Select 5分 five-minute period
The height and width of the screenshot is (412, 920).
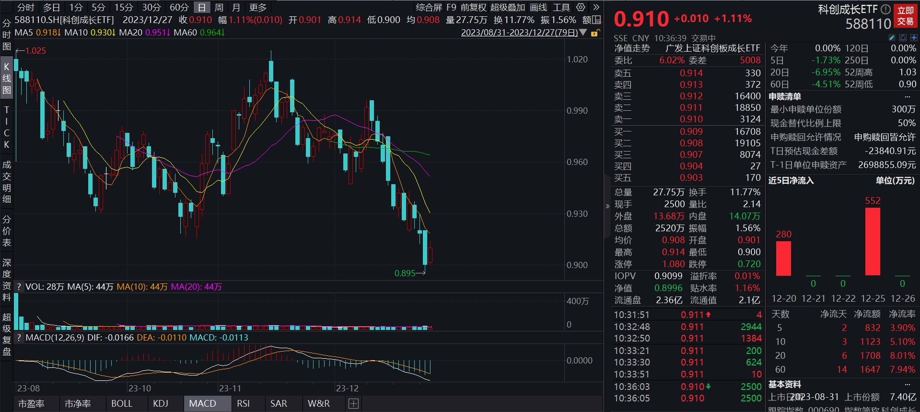point(98,7)
